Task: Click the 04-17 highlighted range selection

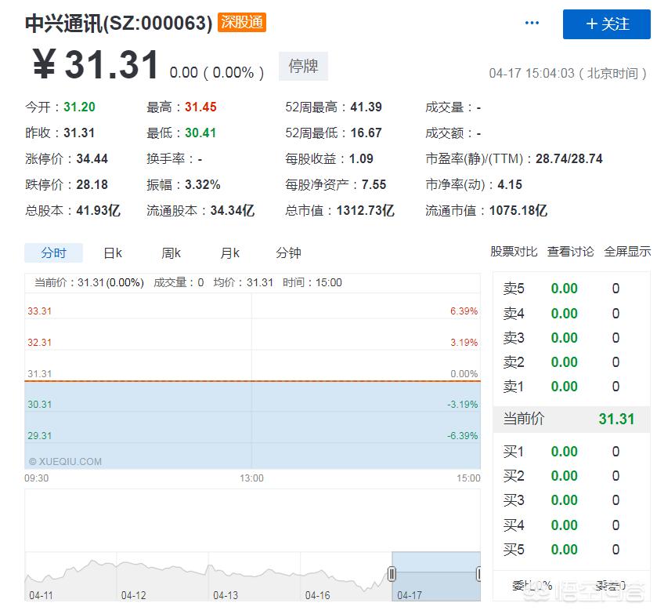Action: pyautogui.click(x=435, y=576)
